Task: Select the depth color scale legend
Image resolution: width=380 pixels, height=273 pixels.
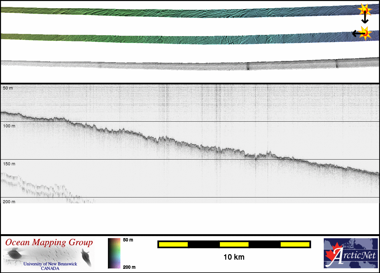Action: coord(114,253)
